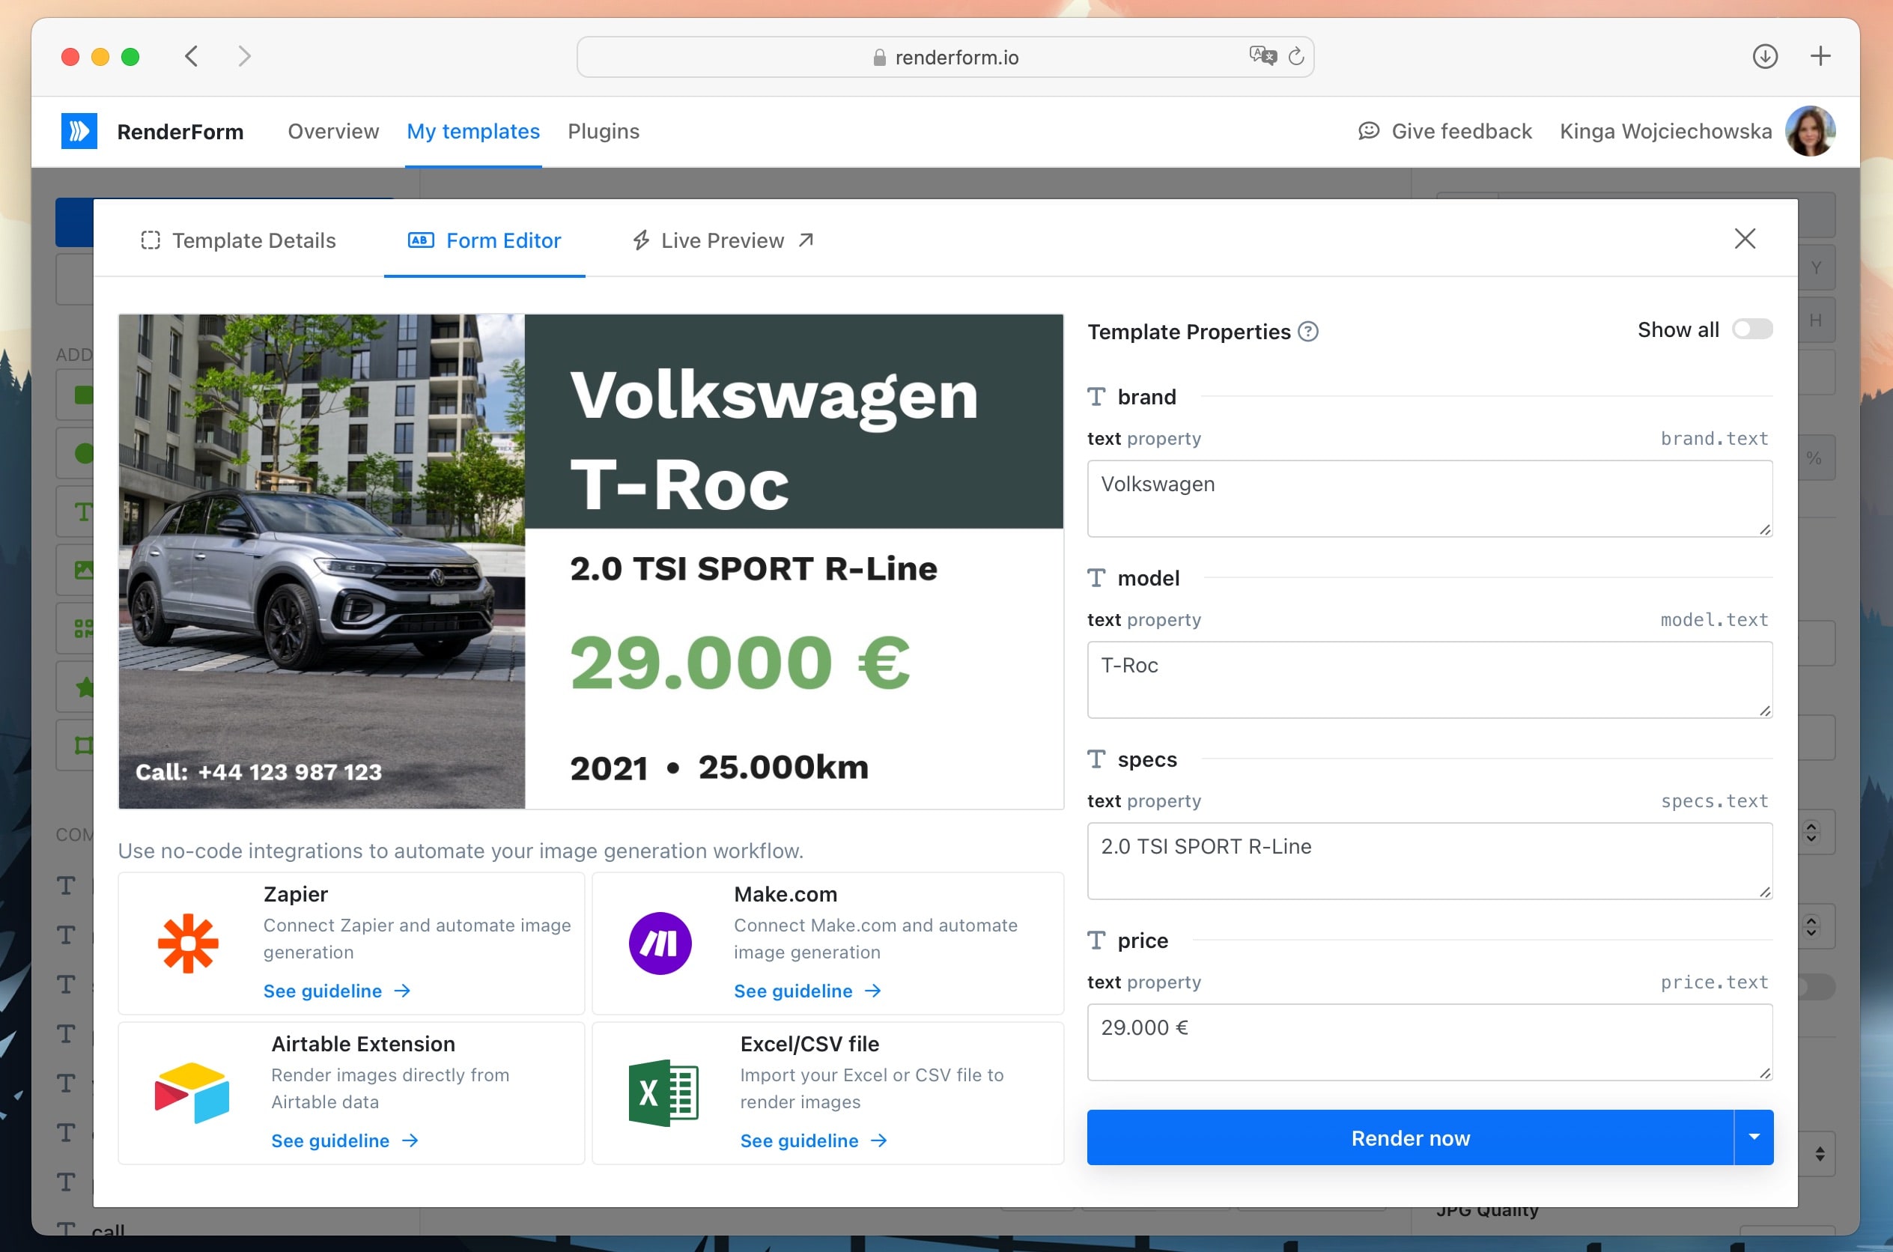This screenshot has height=1252, width=1893.
Task: Open the Plugins navigation item
Action: (604, 131)
